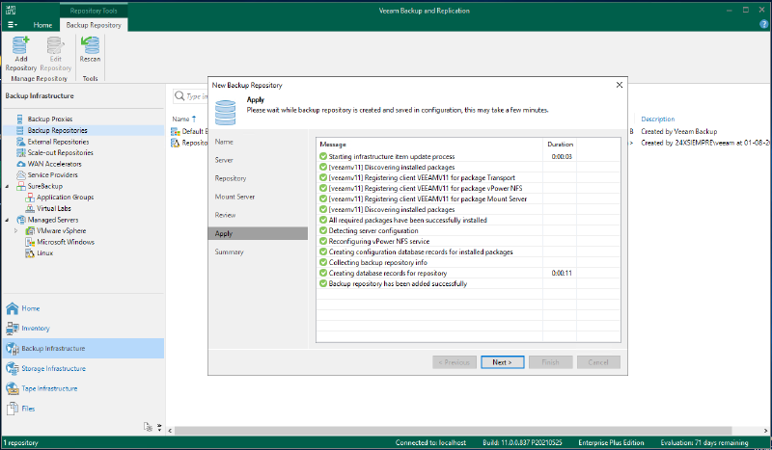Image resolution: width=772 pixels, height=450 pixels.
Task: Click the Tape Infrastructure icon
Action: point(13,388)
